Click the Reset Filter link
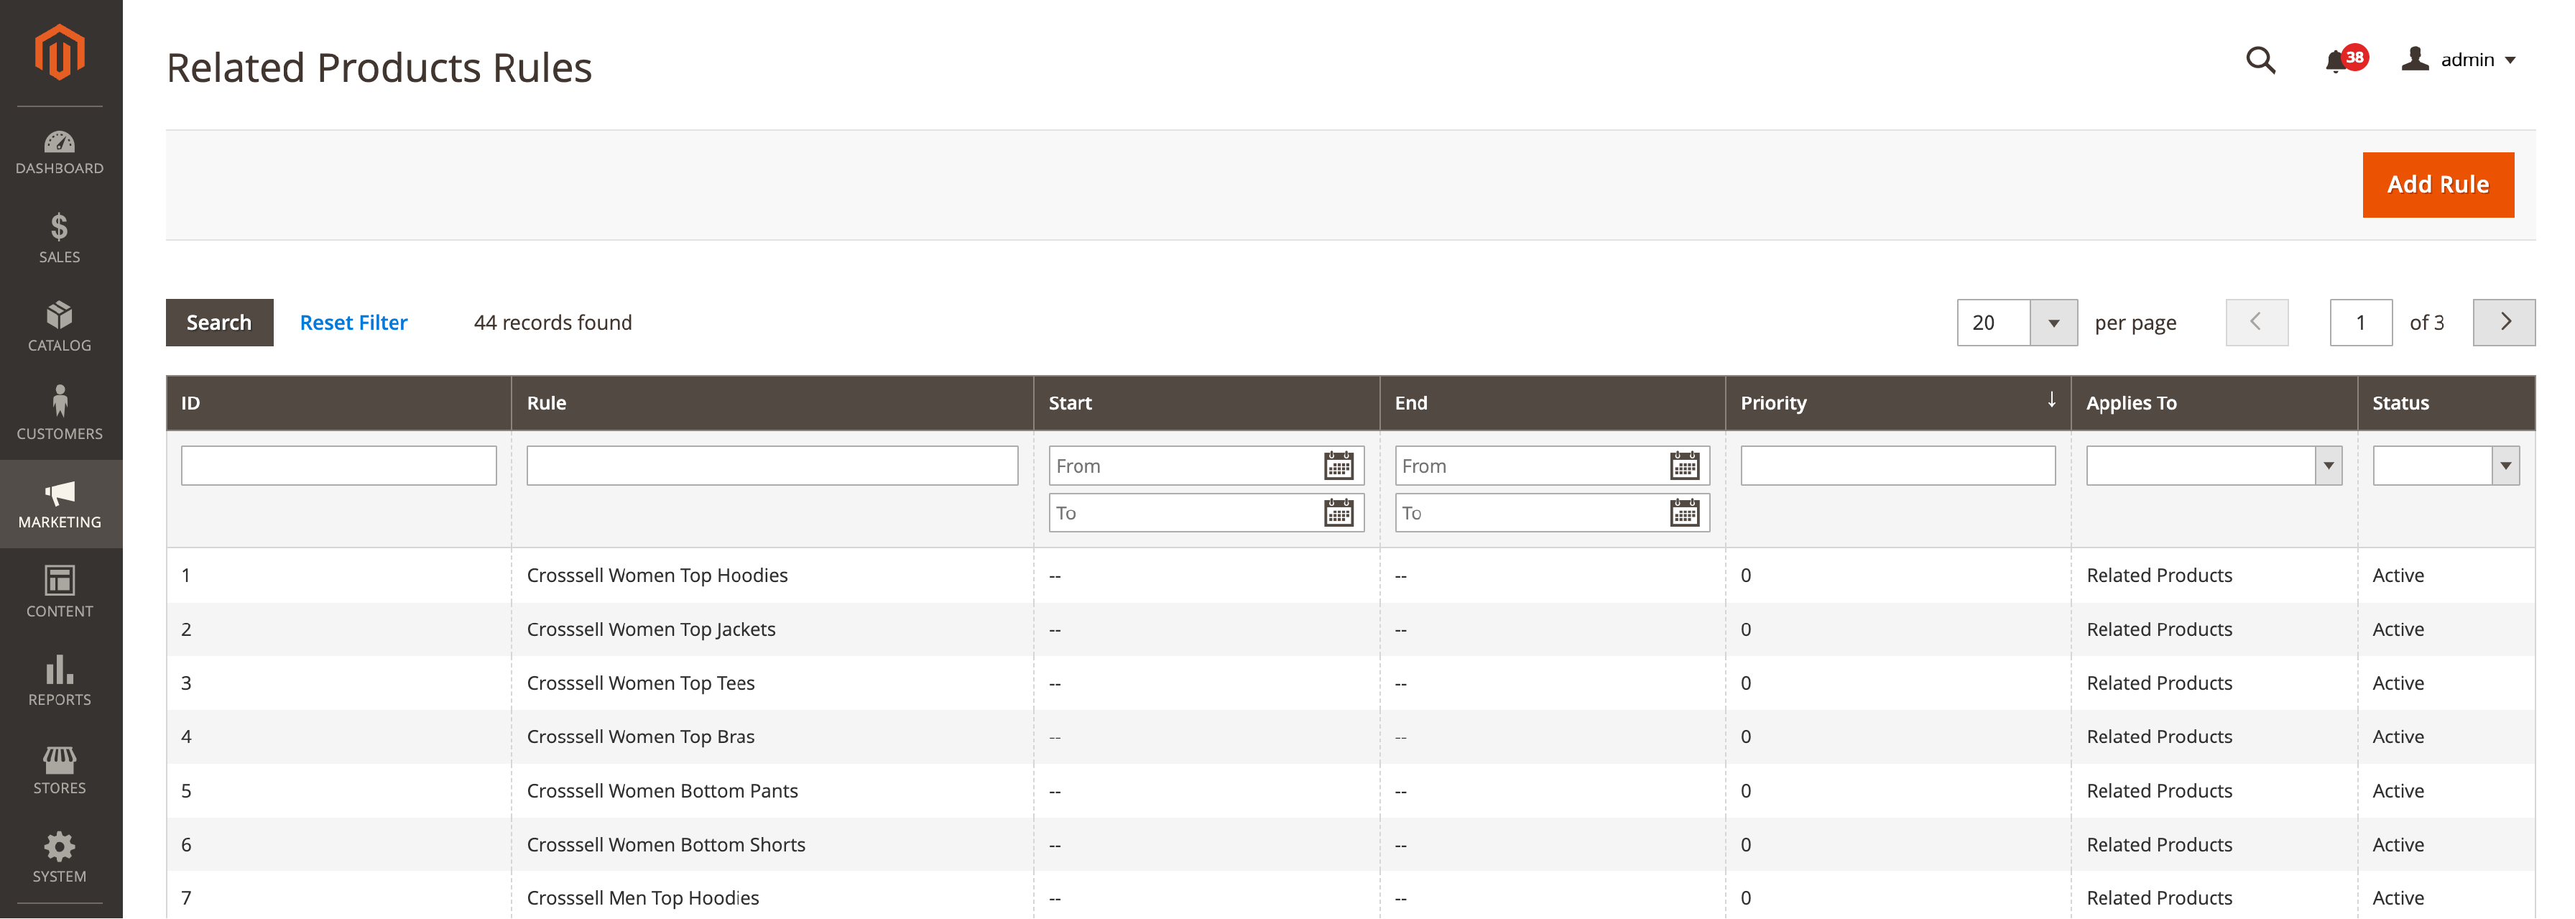The height and width of the screenshot is (919, 2575). (x=354, y=322)
